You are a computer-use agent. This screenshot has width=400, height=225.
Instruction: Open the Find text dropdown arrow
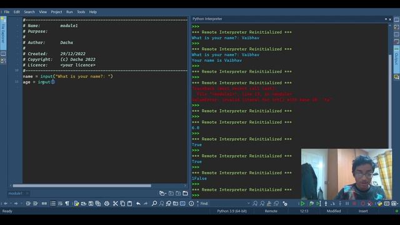click(x=249, y=204)
